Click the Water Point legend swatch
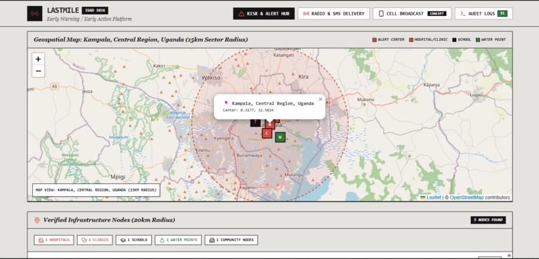This screenshot has height=259, width=539. (x=478, y=40)
